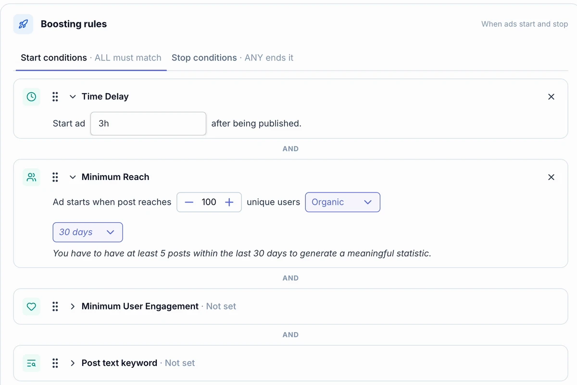Click the 'Start ad' label
577x385 pixels.
pos(69,123)
